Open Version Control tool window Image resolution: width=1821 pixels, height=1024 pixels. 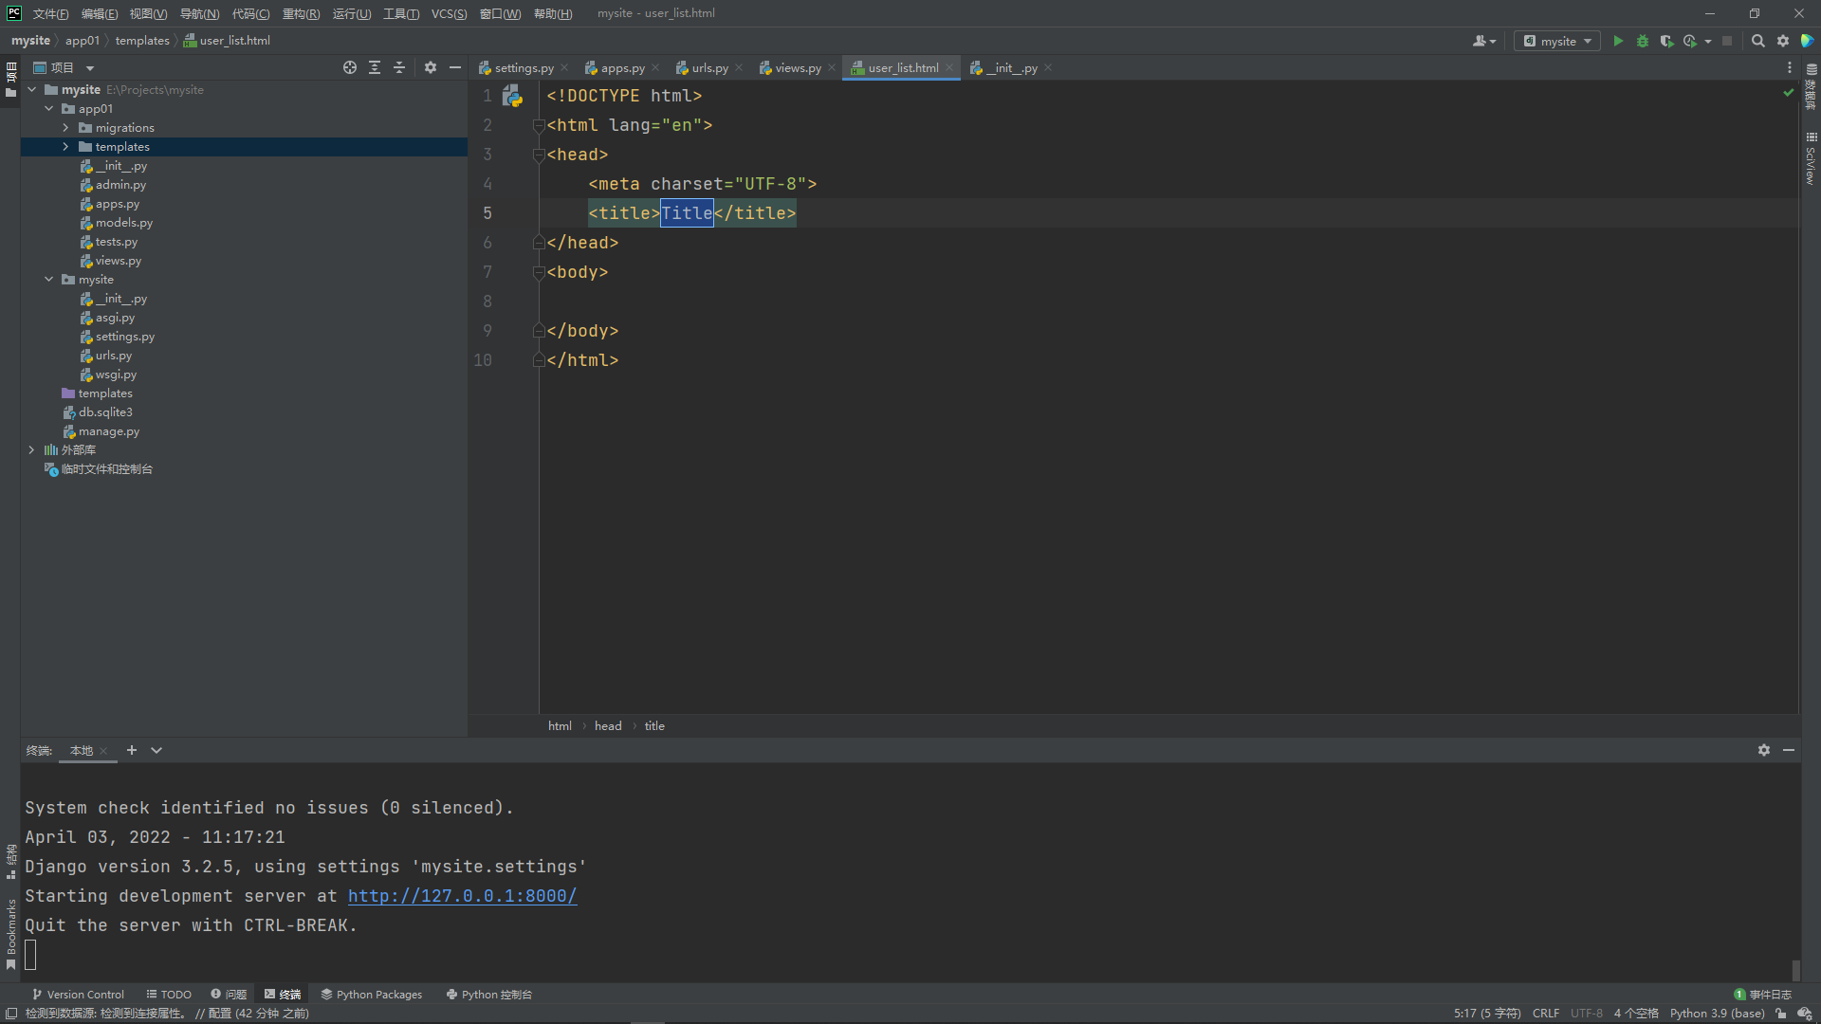click(x=78, y=995)
